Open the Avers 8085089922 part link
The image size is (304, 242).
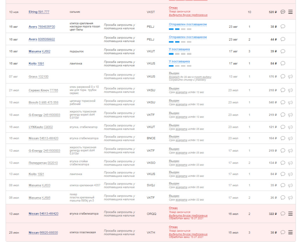(x=42, y=39)
